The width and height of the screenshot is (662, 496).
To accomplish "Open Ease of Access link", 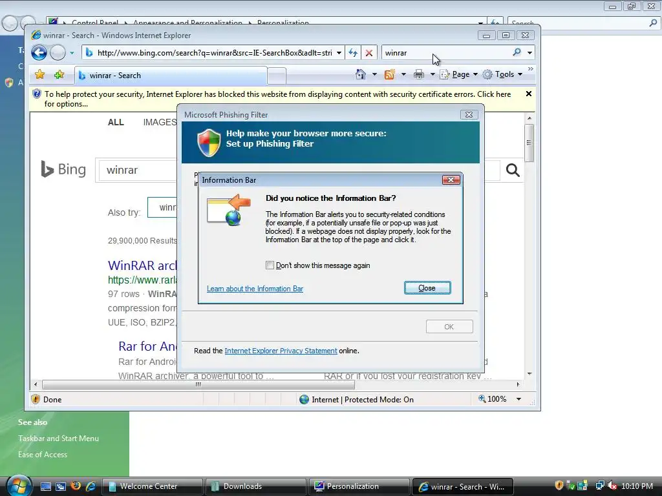I will (x=42, y=455).
